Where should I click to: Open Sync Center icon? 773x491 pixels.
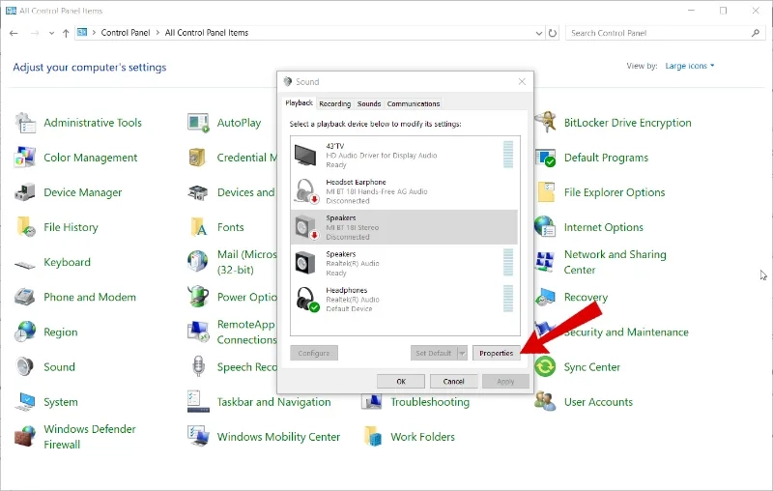click(545, 366)
